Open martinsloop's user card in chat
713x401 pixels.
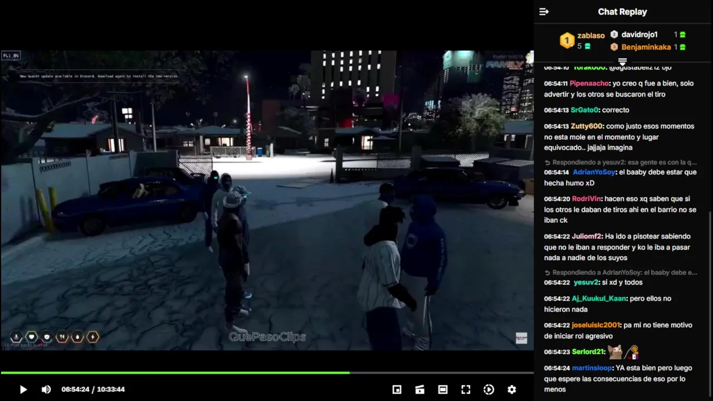[592, 368]
